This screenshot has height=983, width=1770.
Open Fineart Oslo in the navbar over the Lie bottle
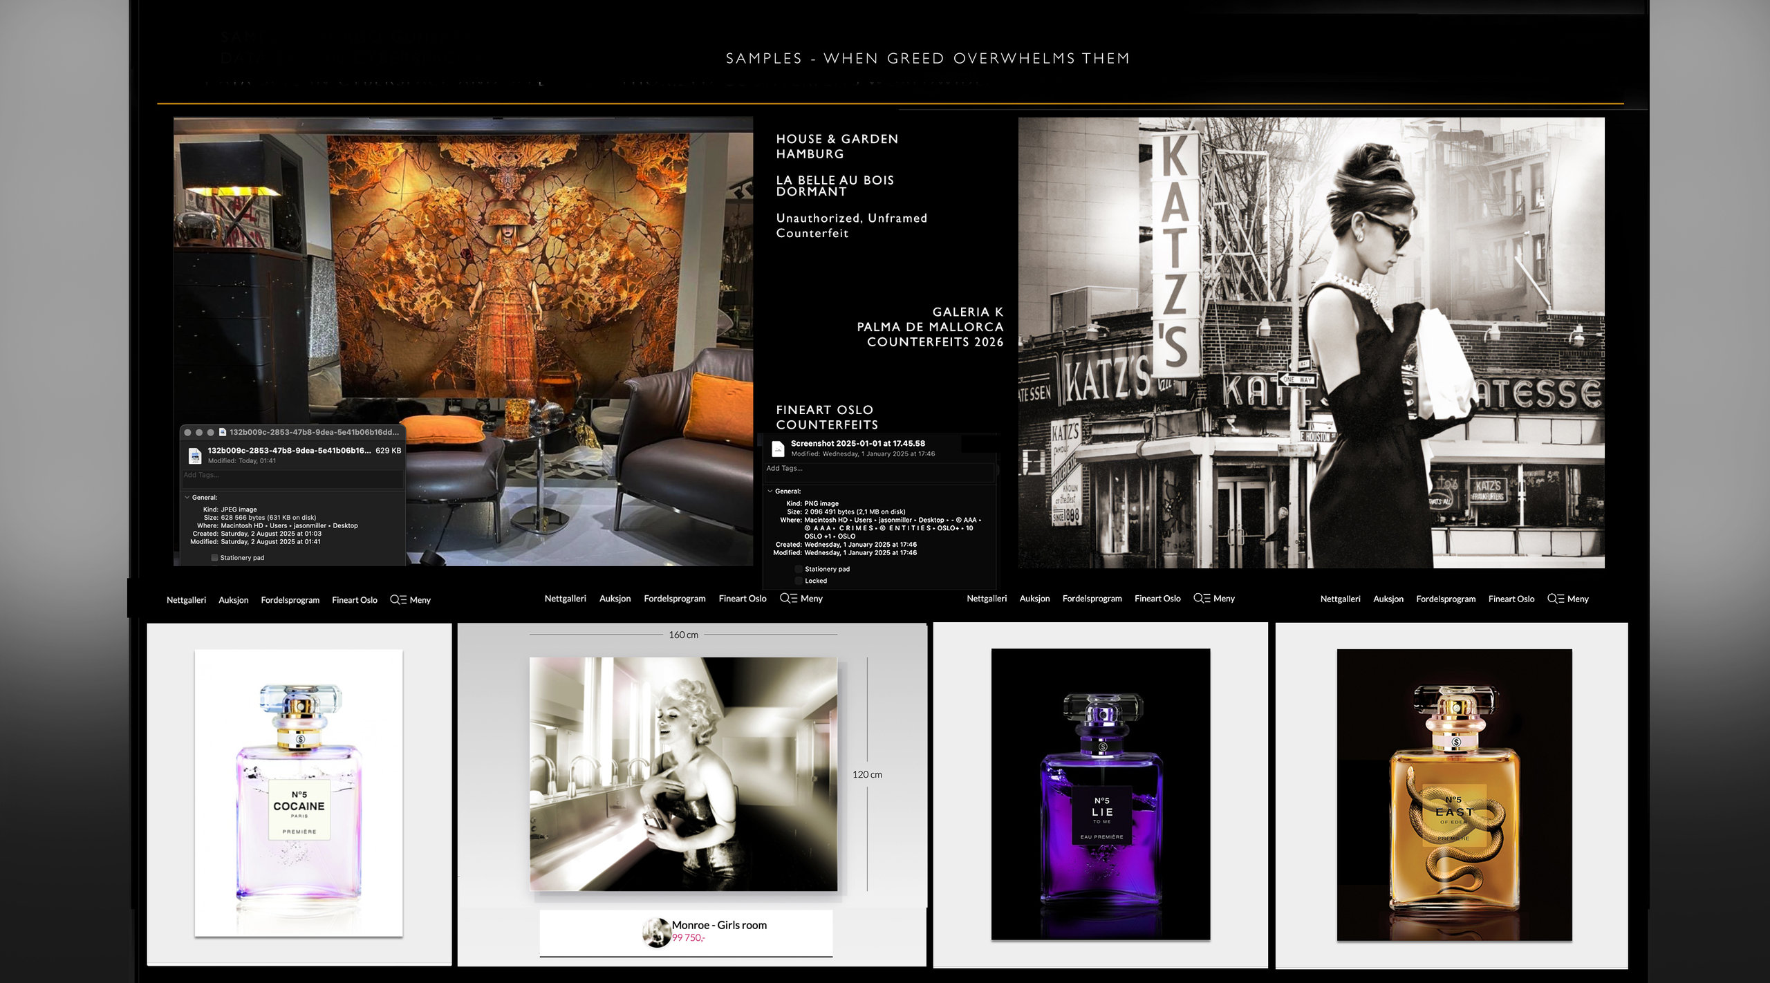tap(1158, 599)
